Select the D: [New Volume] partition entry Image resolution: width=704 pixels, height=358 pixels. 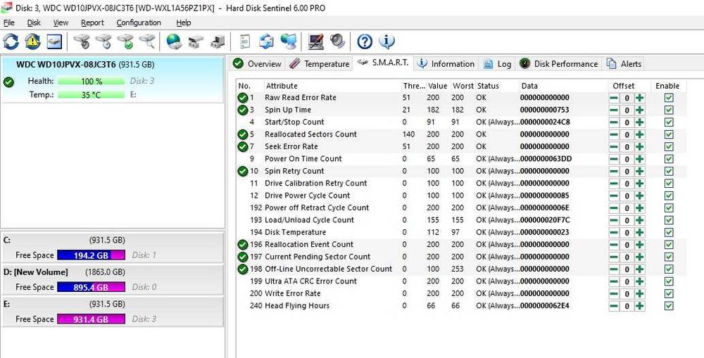click(x=112, y=279)
